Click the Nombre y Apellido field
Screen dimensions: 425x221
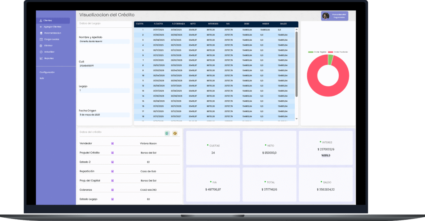[104, 41]
